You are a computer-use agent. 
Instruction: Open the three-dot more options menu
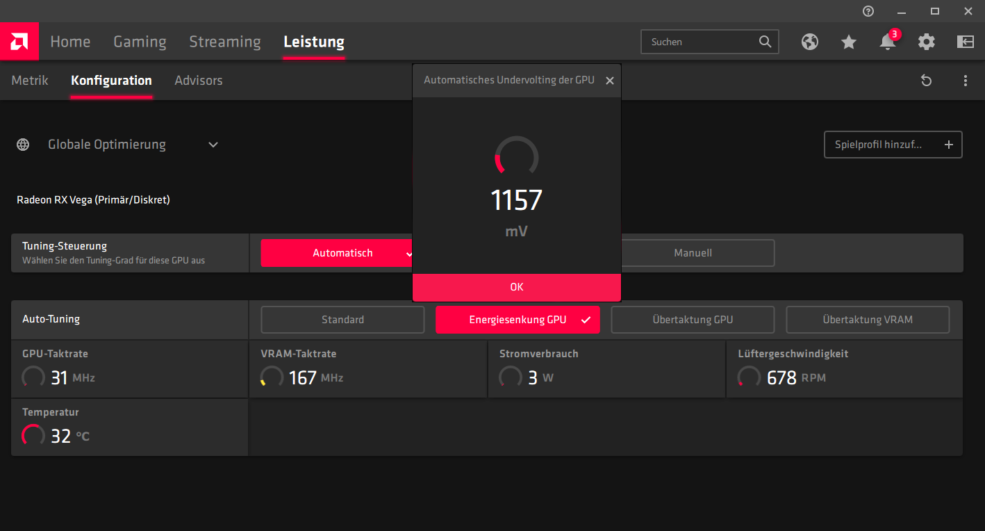coord(965,81)
